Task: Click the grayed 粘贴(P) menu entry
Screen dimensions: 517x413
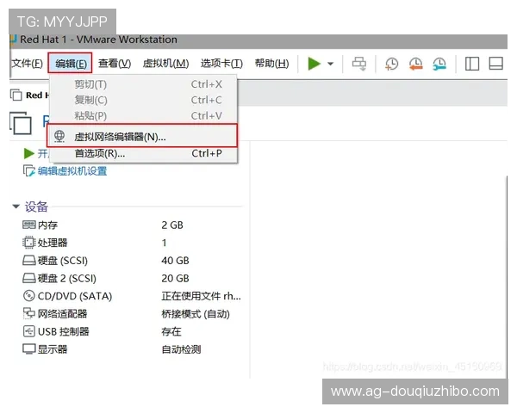Action: coord(143,115)
